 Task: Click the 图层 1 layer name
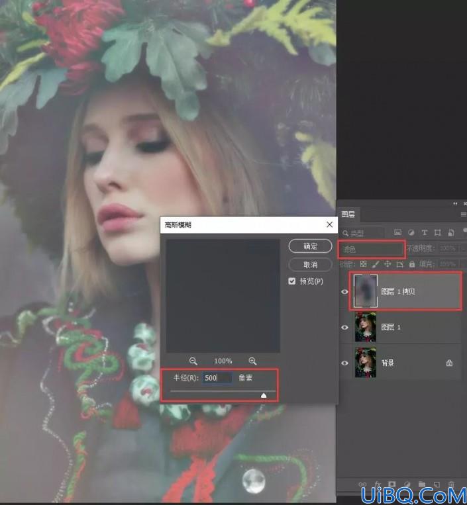coord(391,327)
